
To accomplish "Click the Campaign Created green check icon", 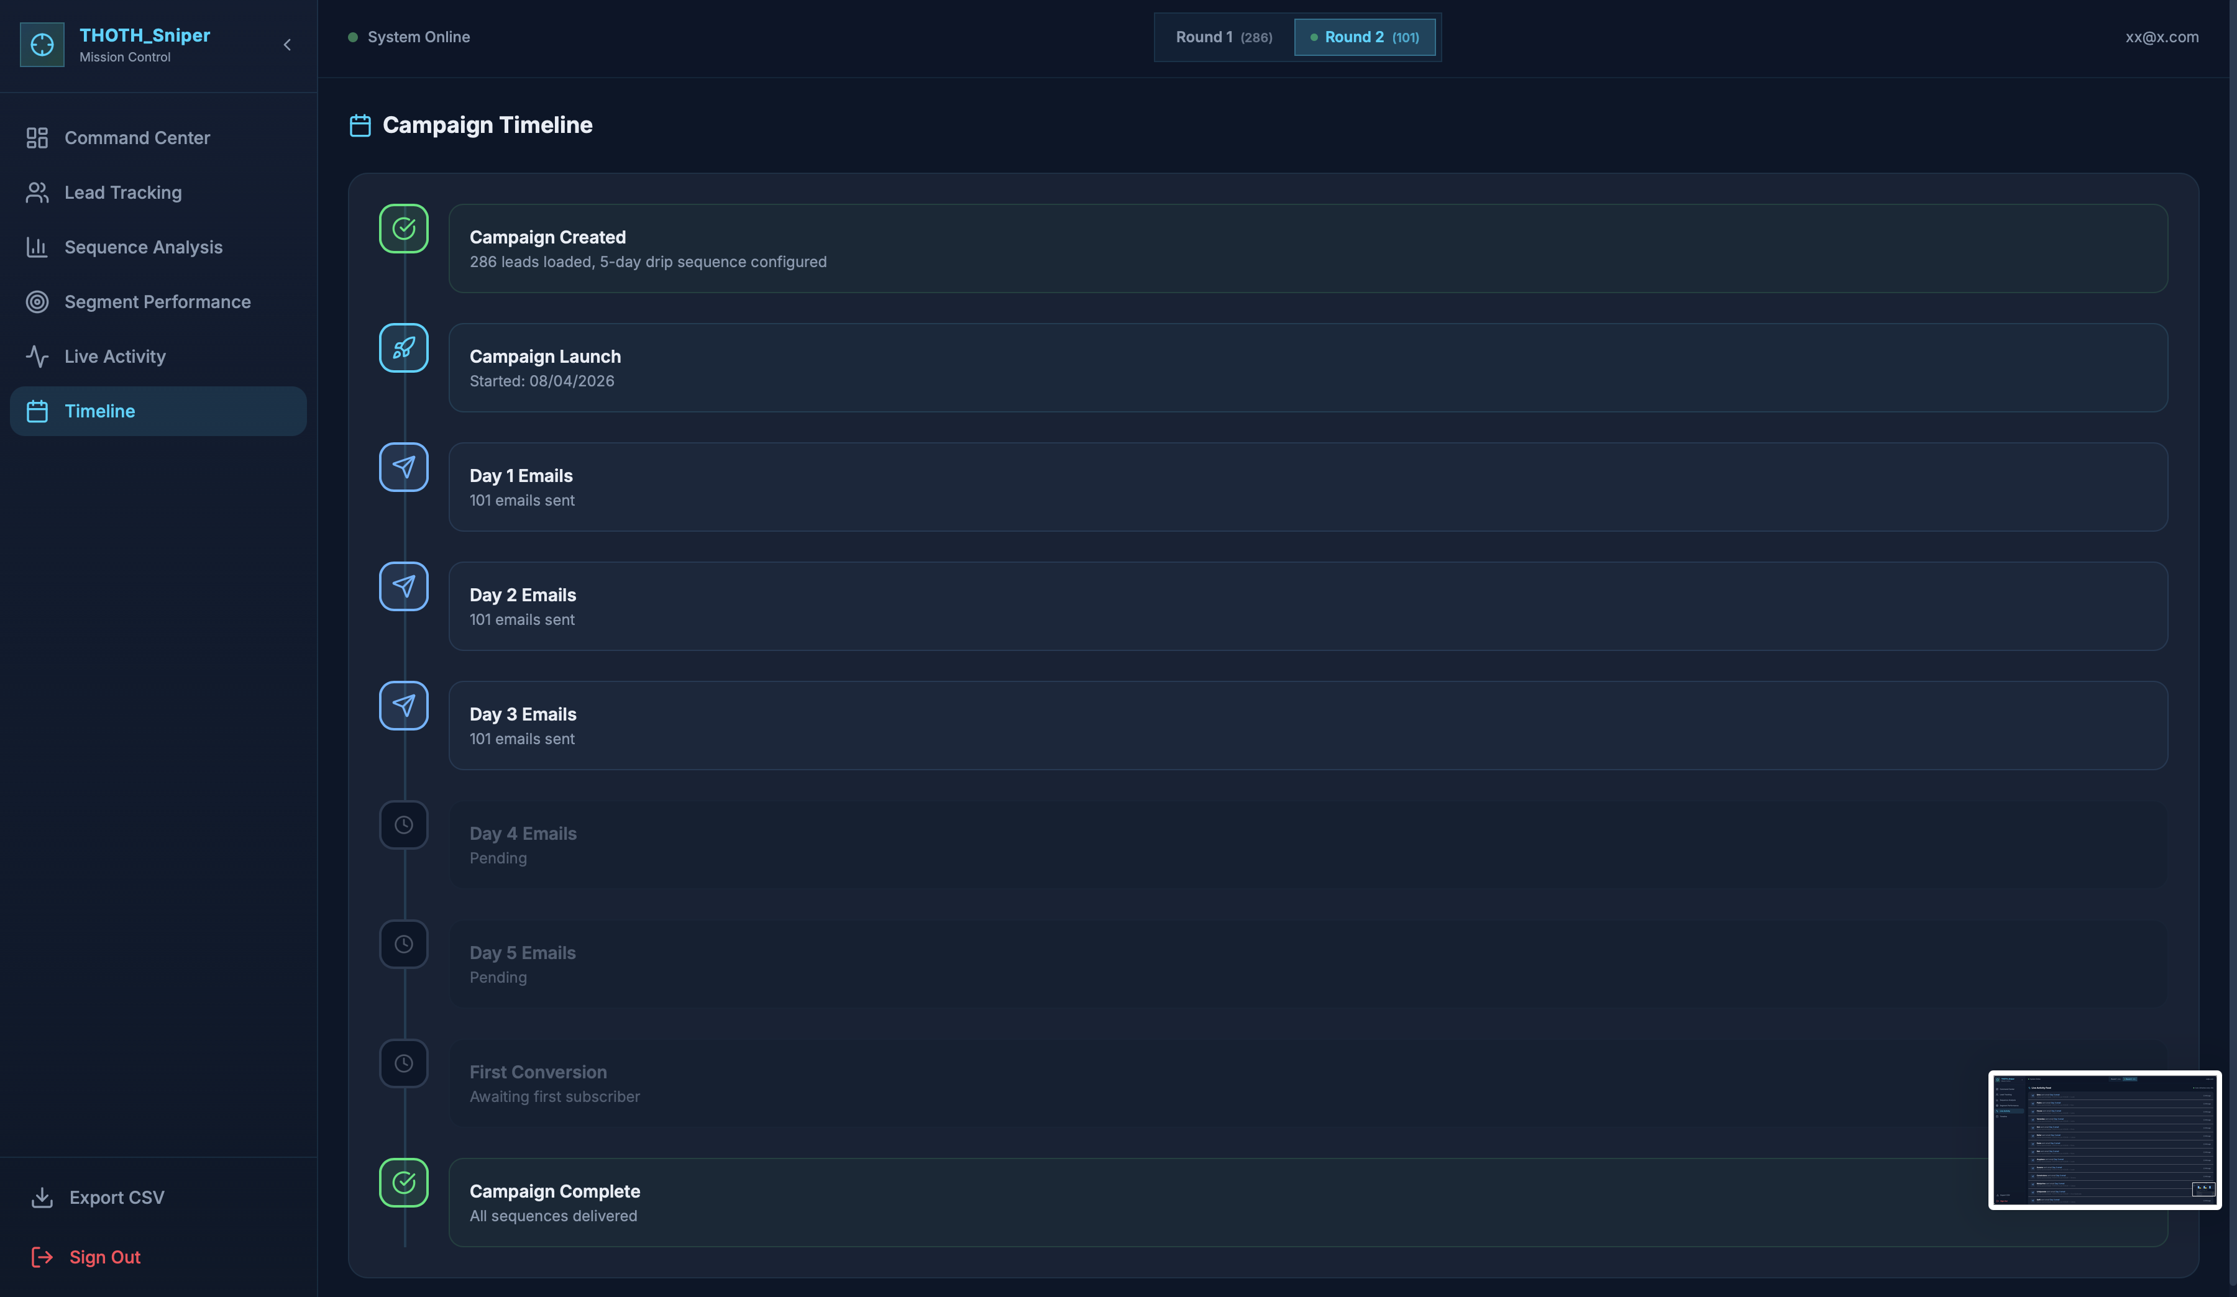I will tap(404, 229).
